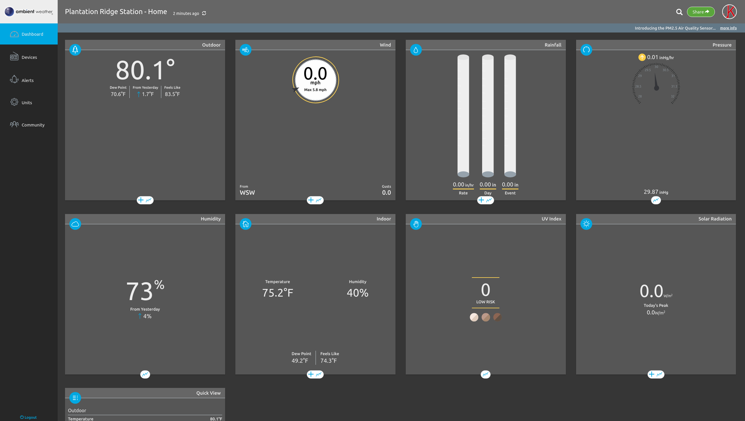Click the Outdoor temperature tile's tree icon

click(x=75, y=50)
